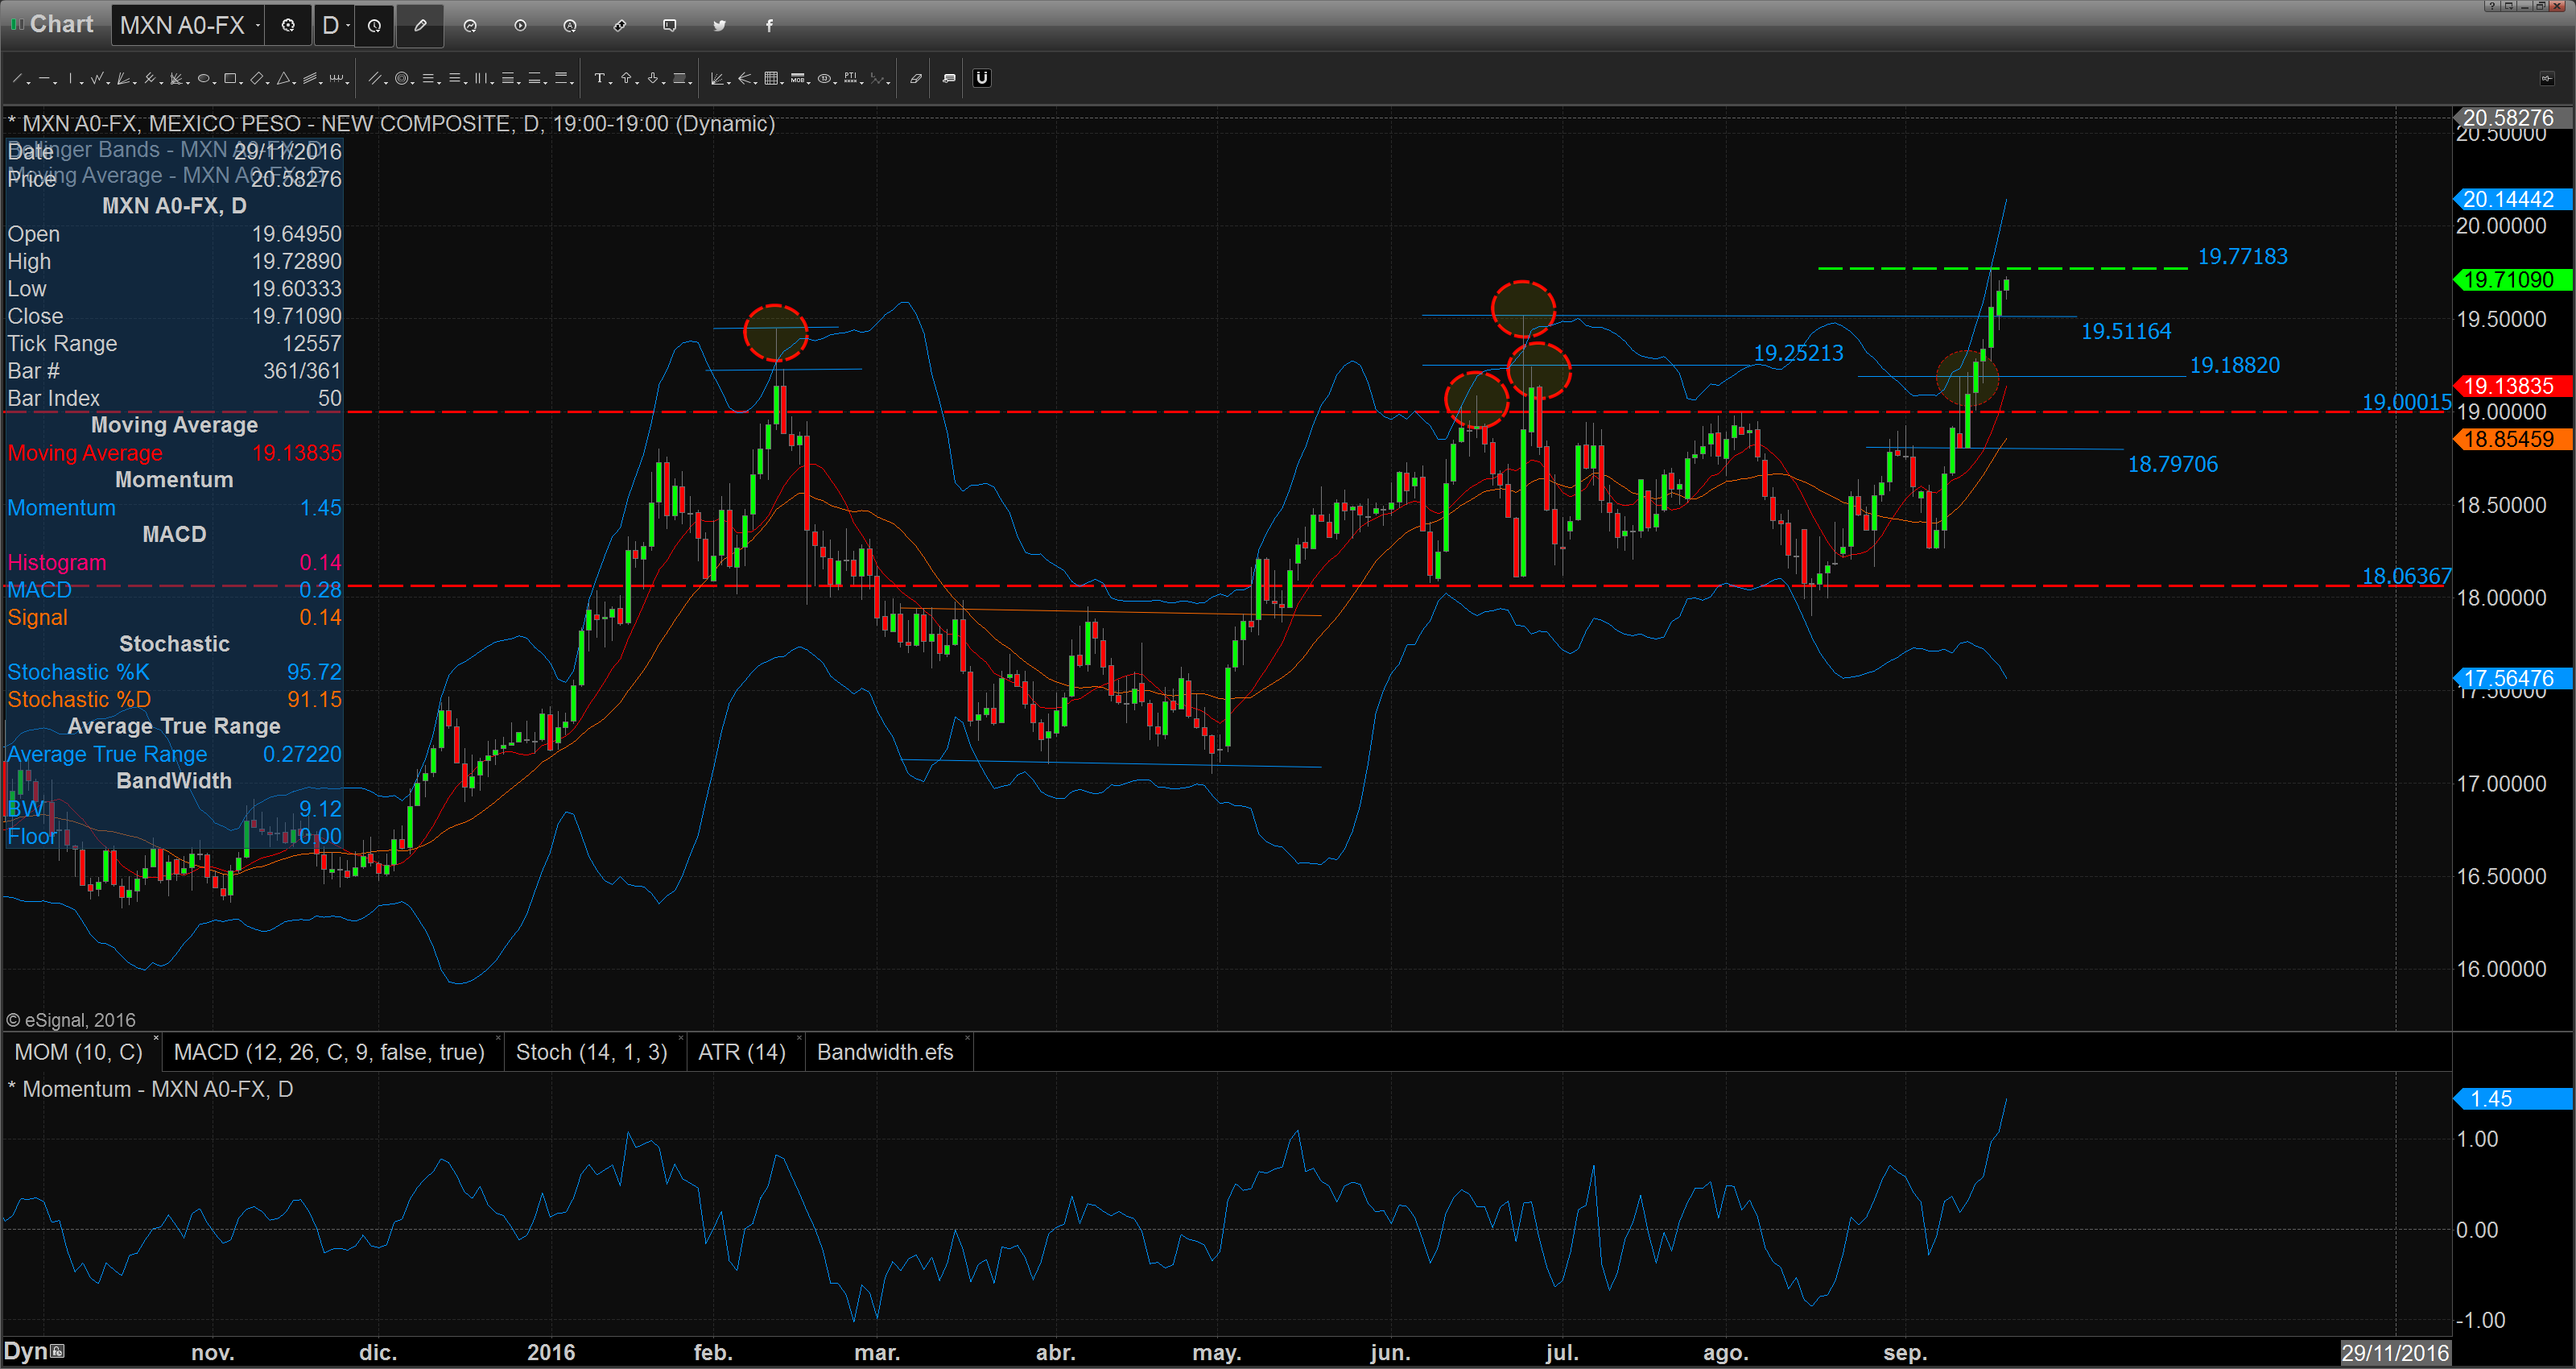The height and width of the screenshot is (1369, 2576).
Task: Click the orange 18.85459 price marker
Action: click(2513, 440)
